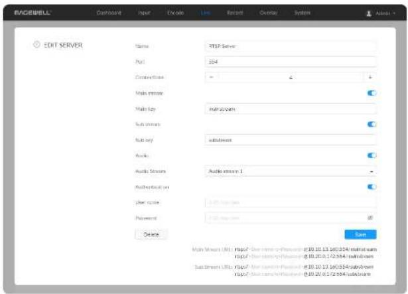The height and width of the screenshot is (294, 408).
Task: Open the Dashboard tab
Action: (109, 13)
